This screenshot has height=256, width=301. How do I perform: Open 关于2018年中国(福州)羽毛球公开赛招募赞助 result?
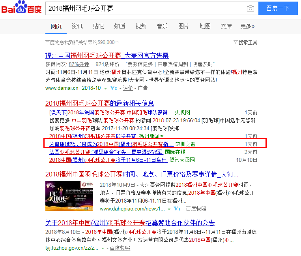click(x=130, y=223)
